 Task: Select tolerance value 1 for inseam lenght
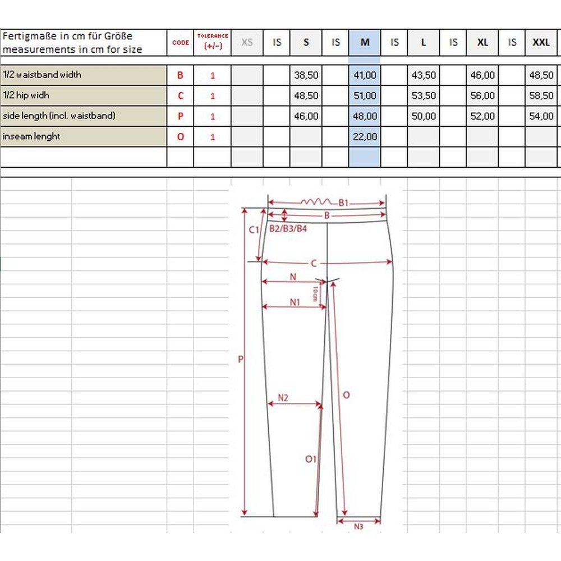213,136
